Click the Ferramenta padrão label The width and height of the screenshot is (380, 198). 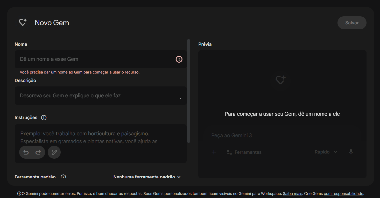35,177
